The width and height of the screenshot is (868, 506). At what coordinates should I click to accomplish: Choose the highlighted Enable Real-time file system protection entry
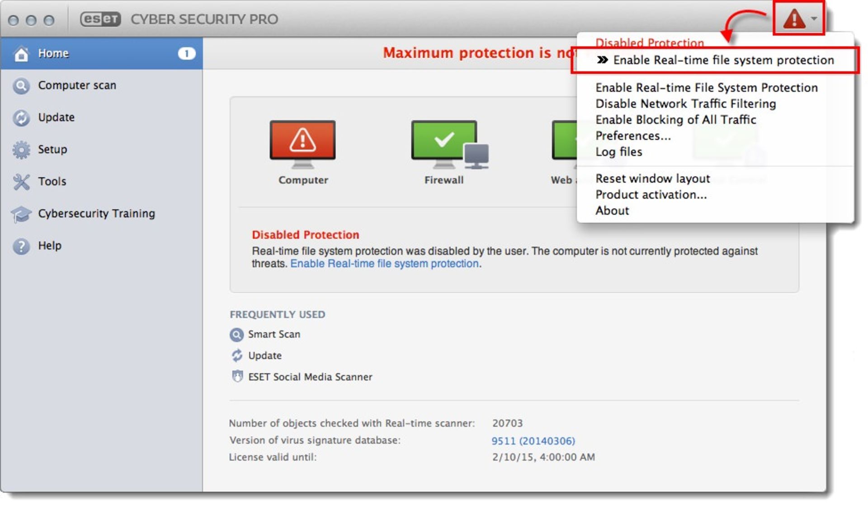tap(715, 60)
